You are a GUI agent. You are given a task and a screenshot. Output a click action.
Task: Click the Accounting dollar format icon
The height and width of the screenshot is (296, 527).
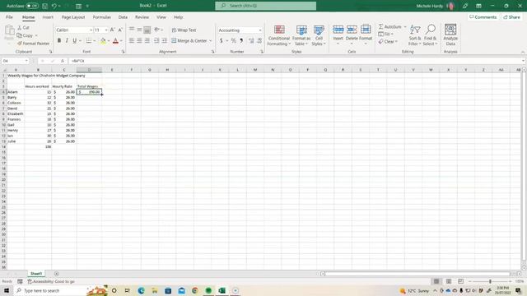(x=222, y=40)
